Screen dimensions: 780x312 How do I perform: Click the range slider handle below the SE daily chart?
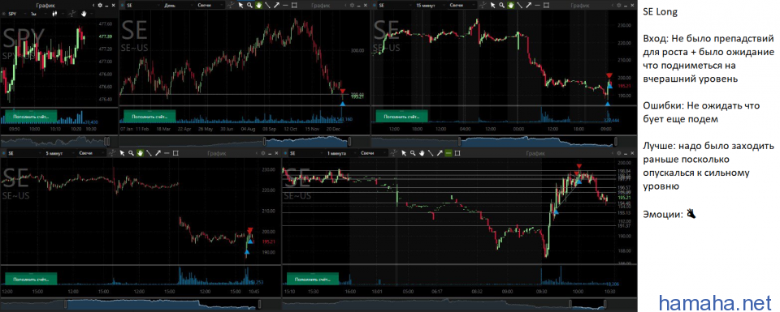coord(352,141)
